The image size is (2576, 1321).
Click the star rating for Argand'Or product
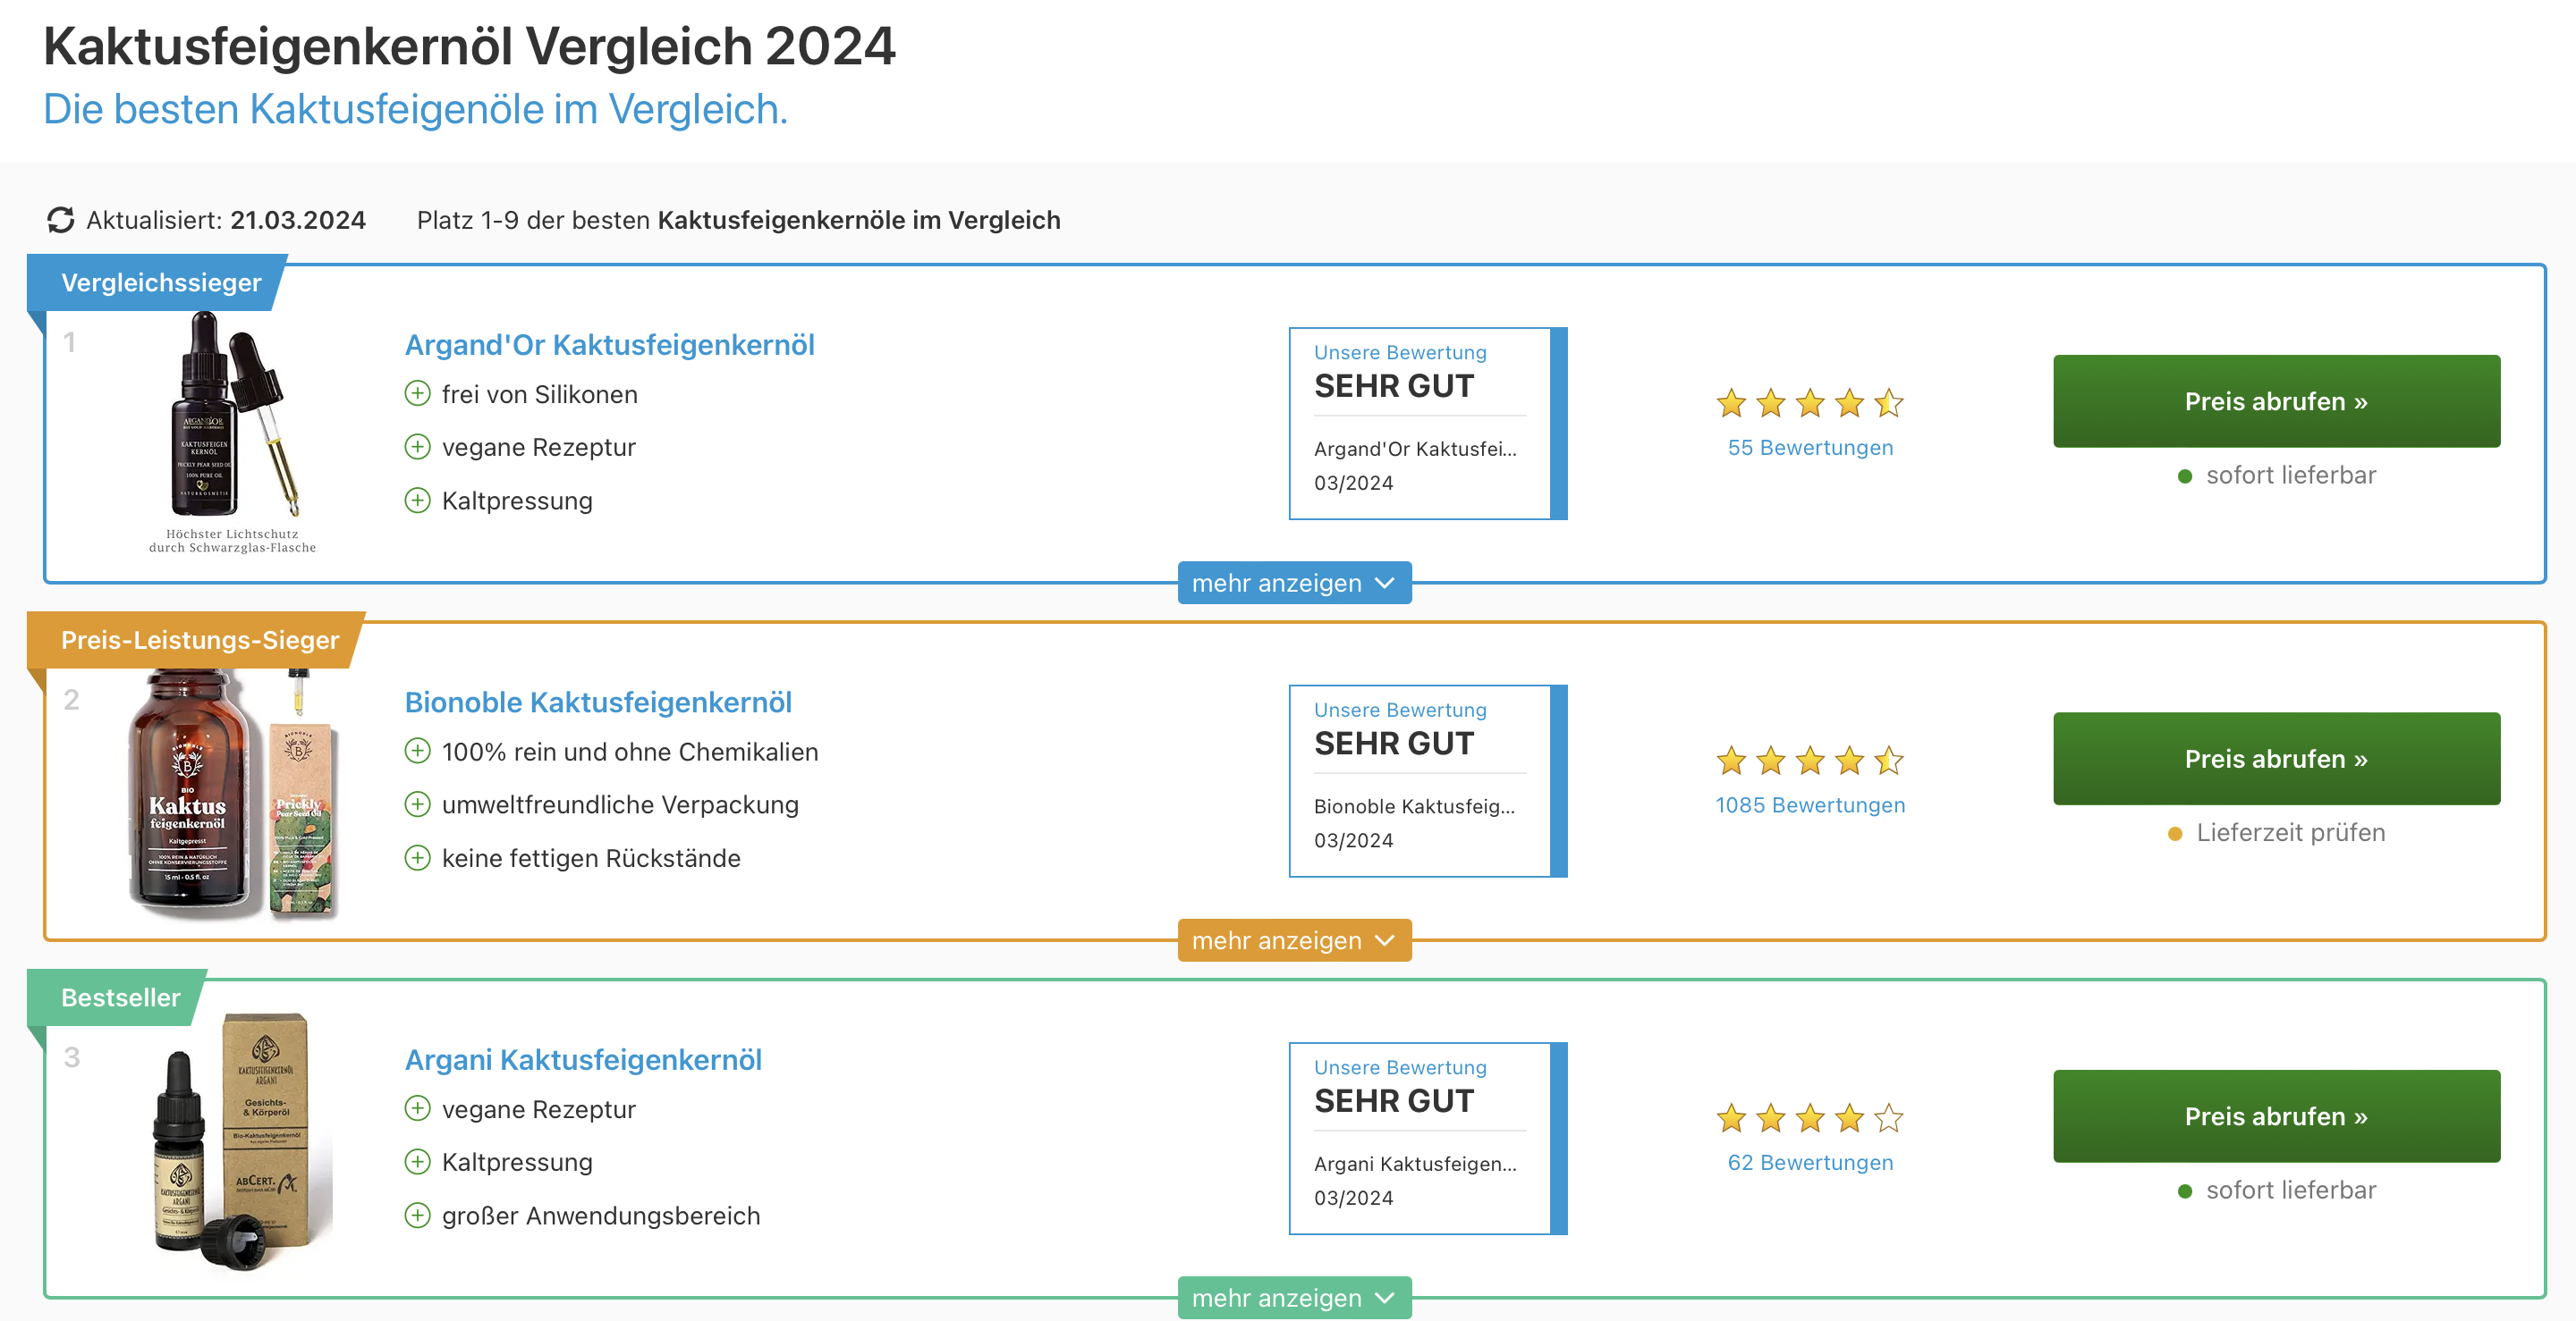[1809, 403]
